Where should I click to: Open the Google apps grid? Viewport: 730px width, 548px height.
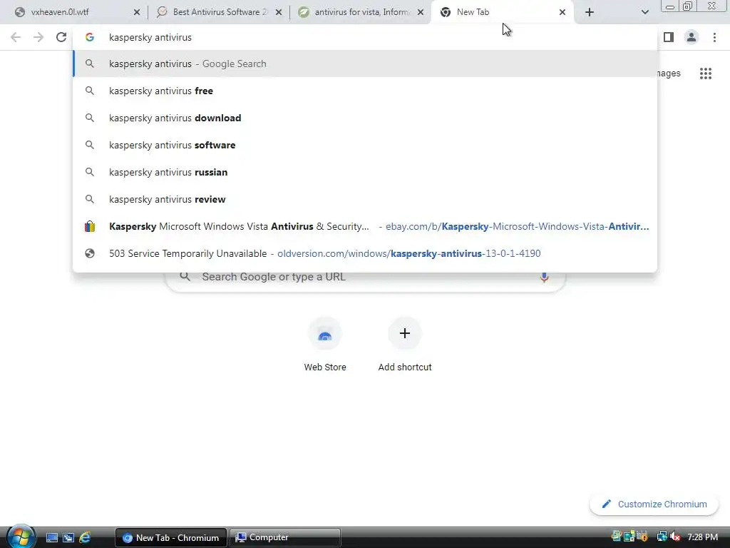[705, 73]
